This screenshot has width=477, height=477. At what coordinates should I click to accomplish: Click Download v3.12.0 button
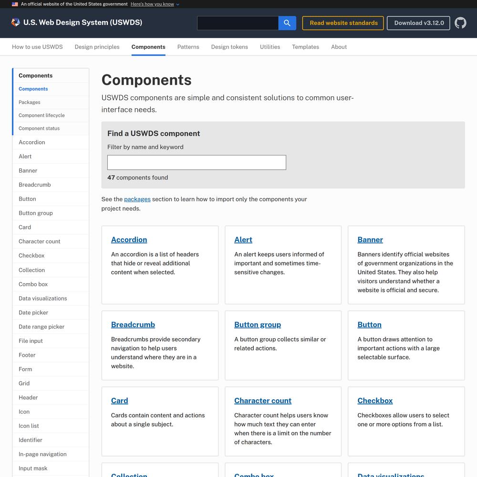[x=418, y=23]
